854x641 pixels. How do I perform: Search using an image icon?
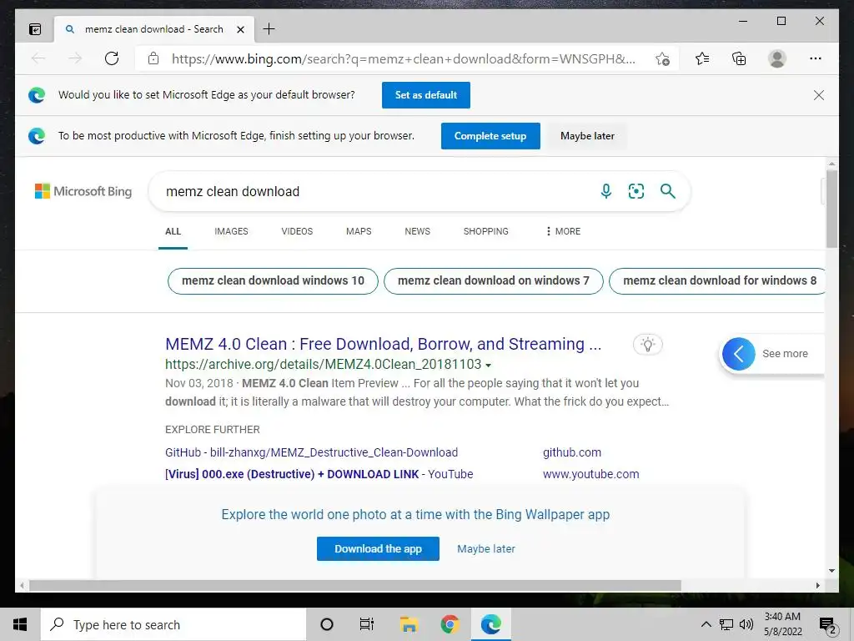point(636,191)
